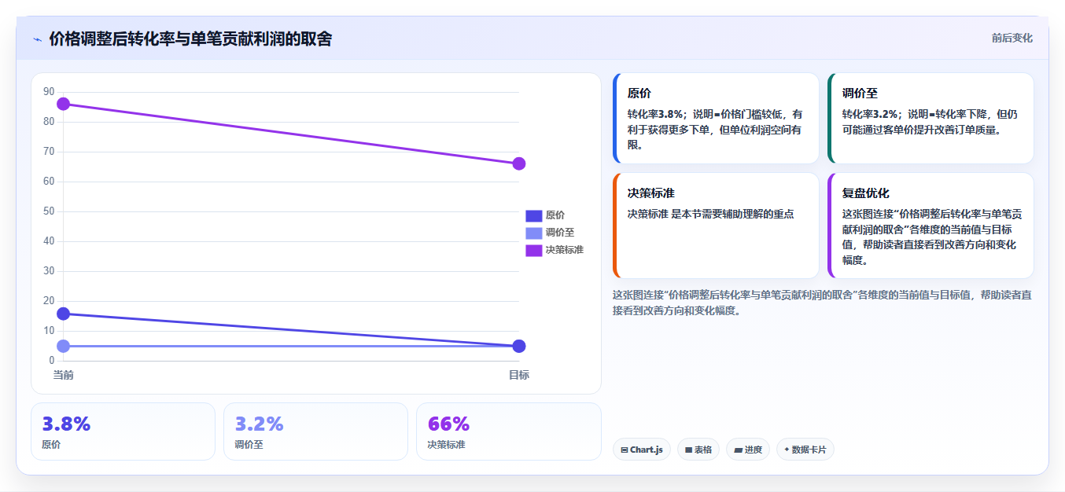The width and height of the screenshot is (1065, 492).
Task: Click the page title 价格调整后转化率与单笔贡献利润的取舍
Action: point(190,39)
